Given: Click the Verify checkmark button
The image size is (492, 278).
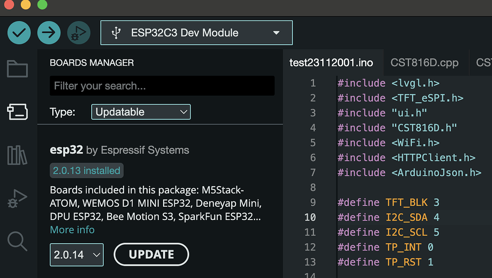Looking at the screenshot, I should (19, 33).
